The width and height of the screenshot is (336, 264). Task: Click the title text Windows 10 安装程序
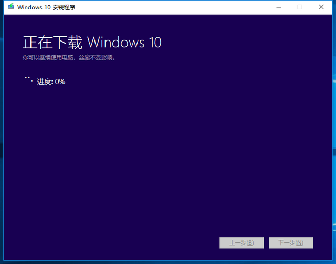click(46, 7)
